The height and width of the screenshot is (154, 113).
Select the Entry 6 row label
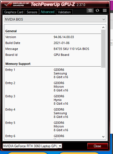coord(10,136)
